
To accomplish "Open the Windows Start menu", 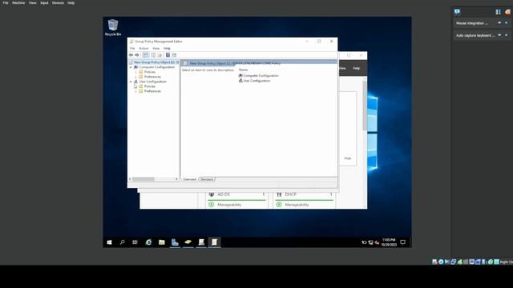I will click(x=109, y=242).
